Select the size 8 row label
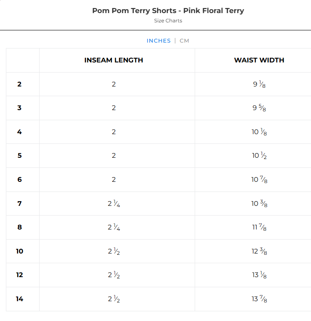Screen dimensions: 311x321 click(19, 227)
